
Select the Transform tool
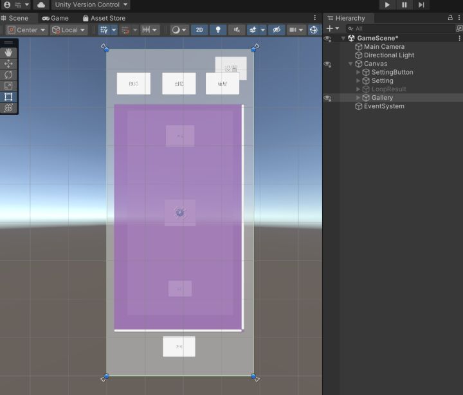point(9,108)
